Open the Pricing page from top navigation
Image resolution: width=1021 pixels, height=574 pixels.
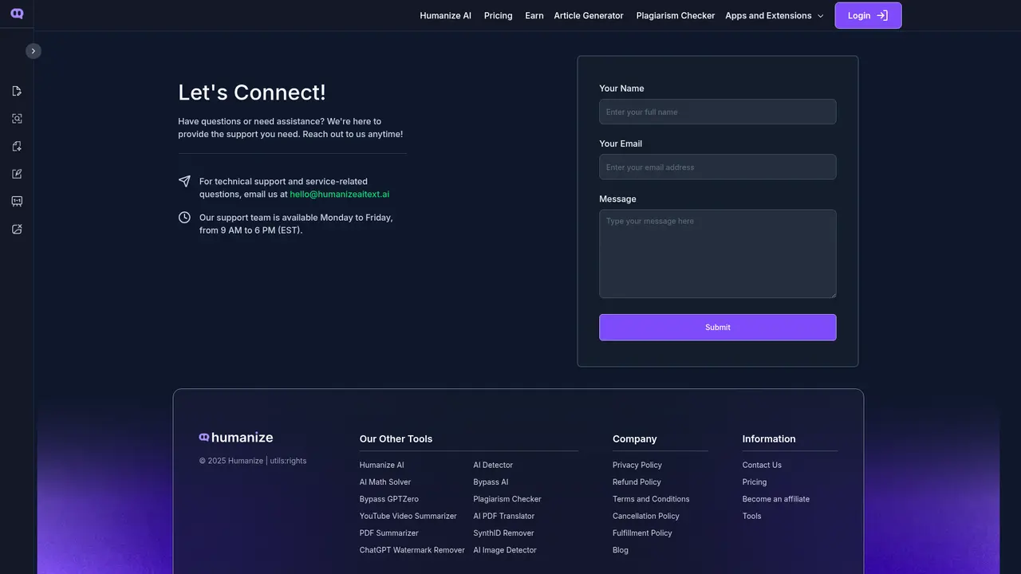tap(498, 15)
